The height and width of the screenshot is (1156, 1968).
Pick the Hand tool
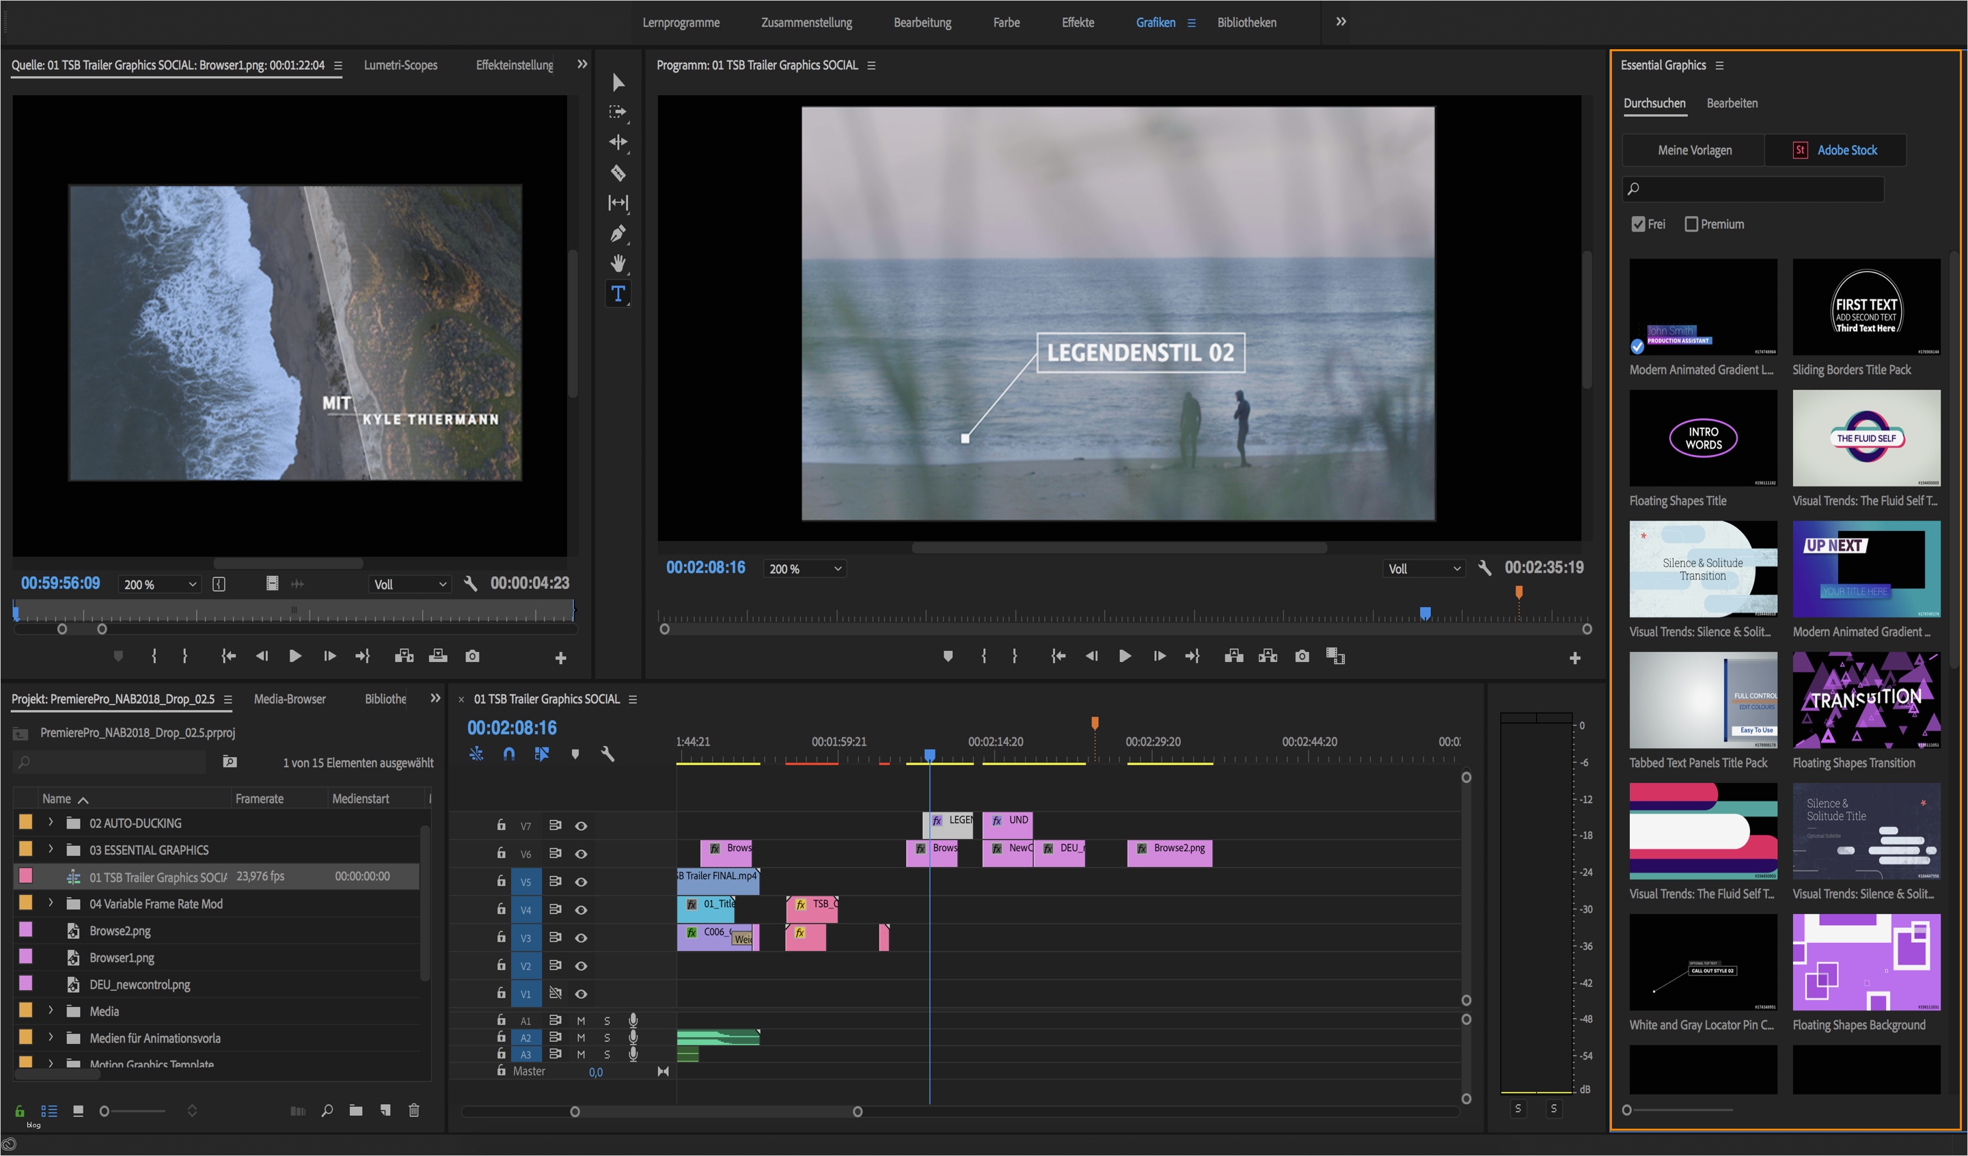[x=618, y=263]
